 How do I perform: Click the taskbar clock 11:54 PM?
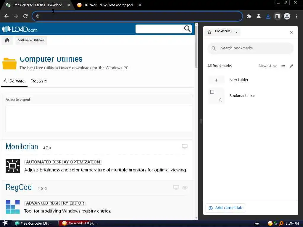(x=292, y=223)
